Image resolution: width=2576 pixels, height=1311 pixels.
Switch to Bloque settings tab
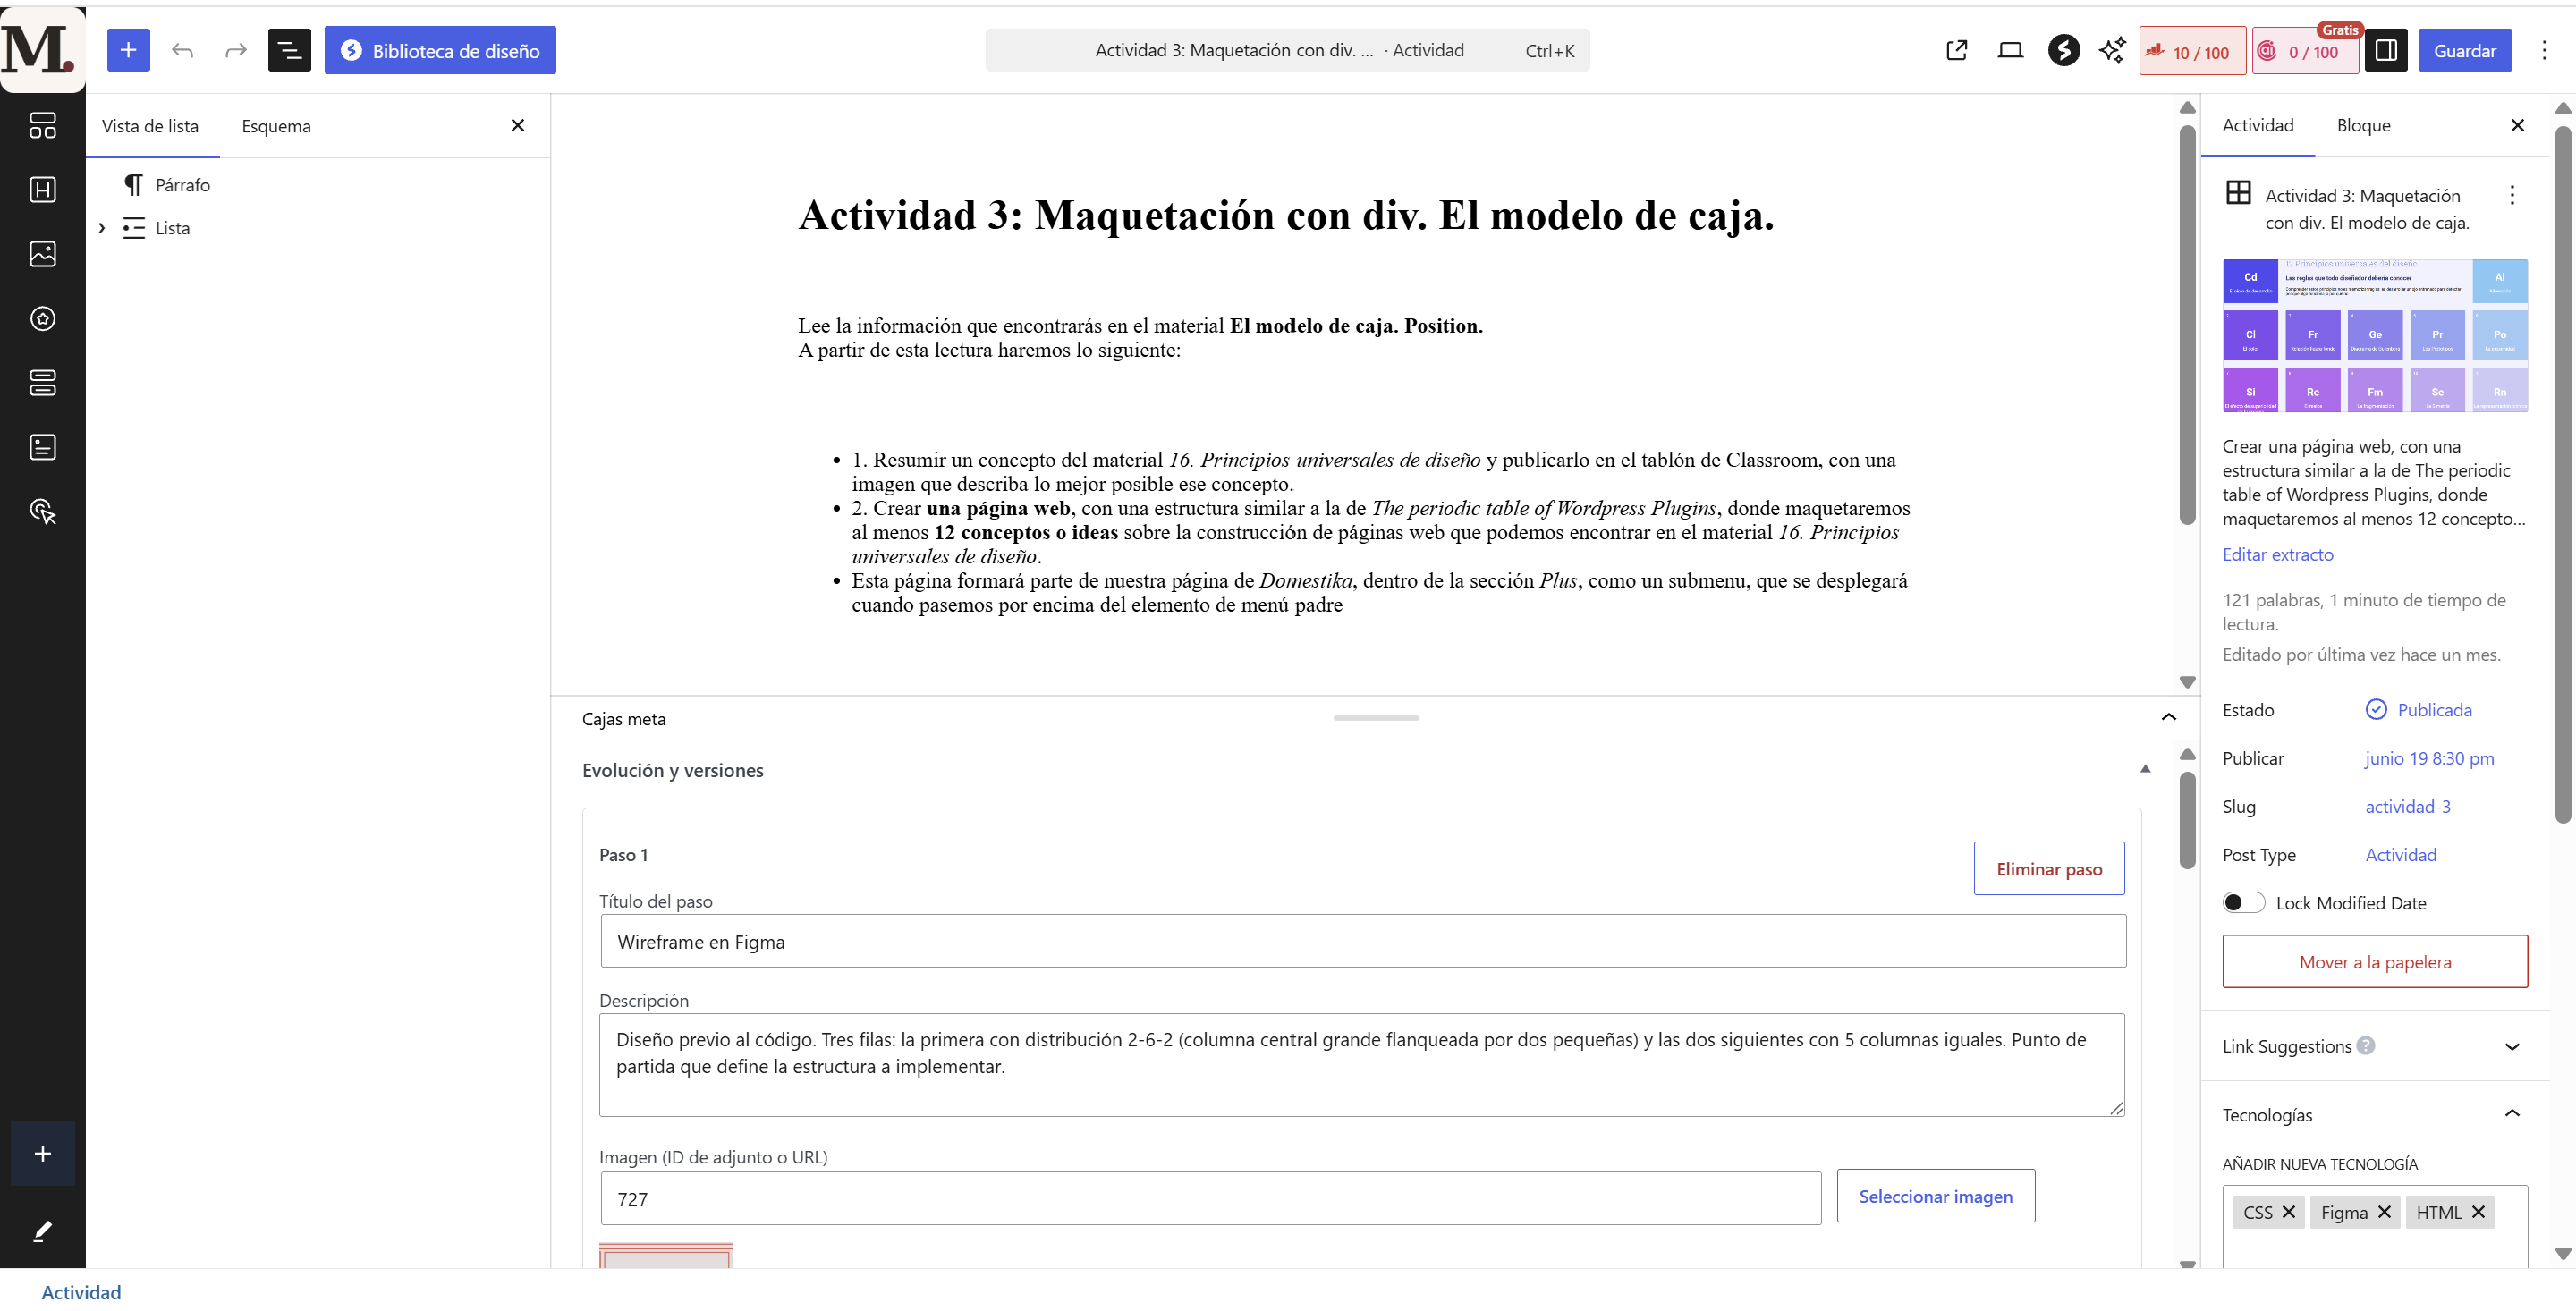click(x=2363, y=125)
